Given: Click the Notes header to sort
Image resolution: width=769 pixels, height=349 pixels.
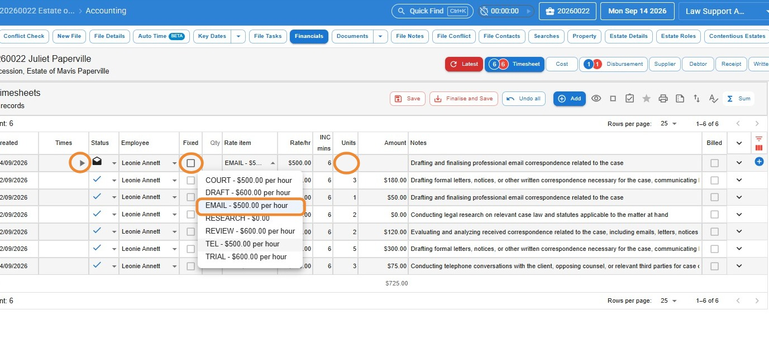Looking at the screenshot, I should point(418,143).
